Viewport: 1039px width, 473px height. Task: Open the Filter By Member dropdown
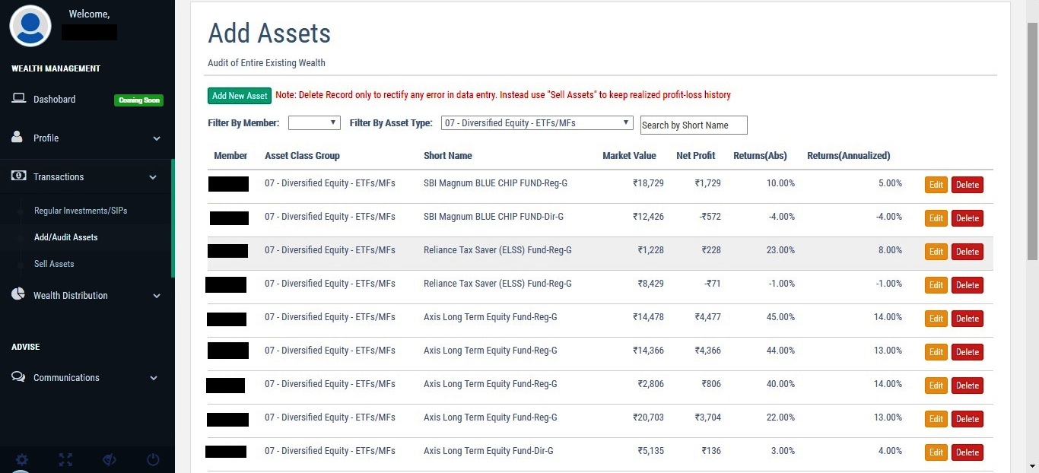(x=314, y=122)
